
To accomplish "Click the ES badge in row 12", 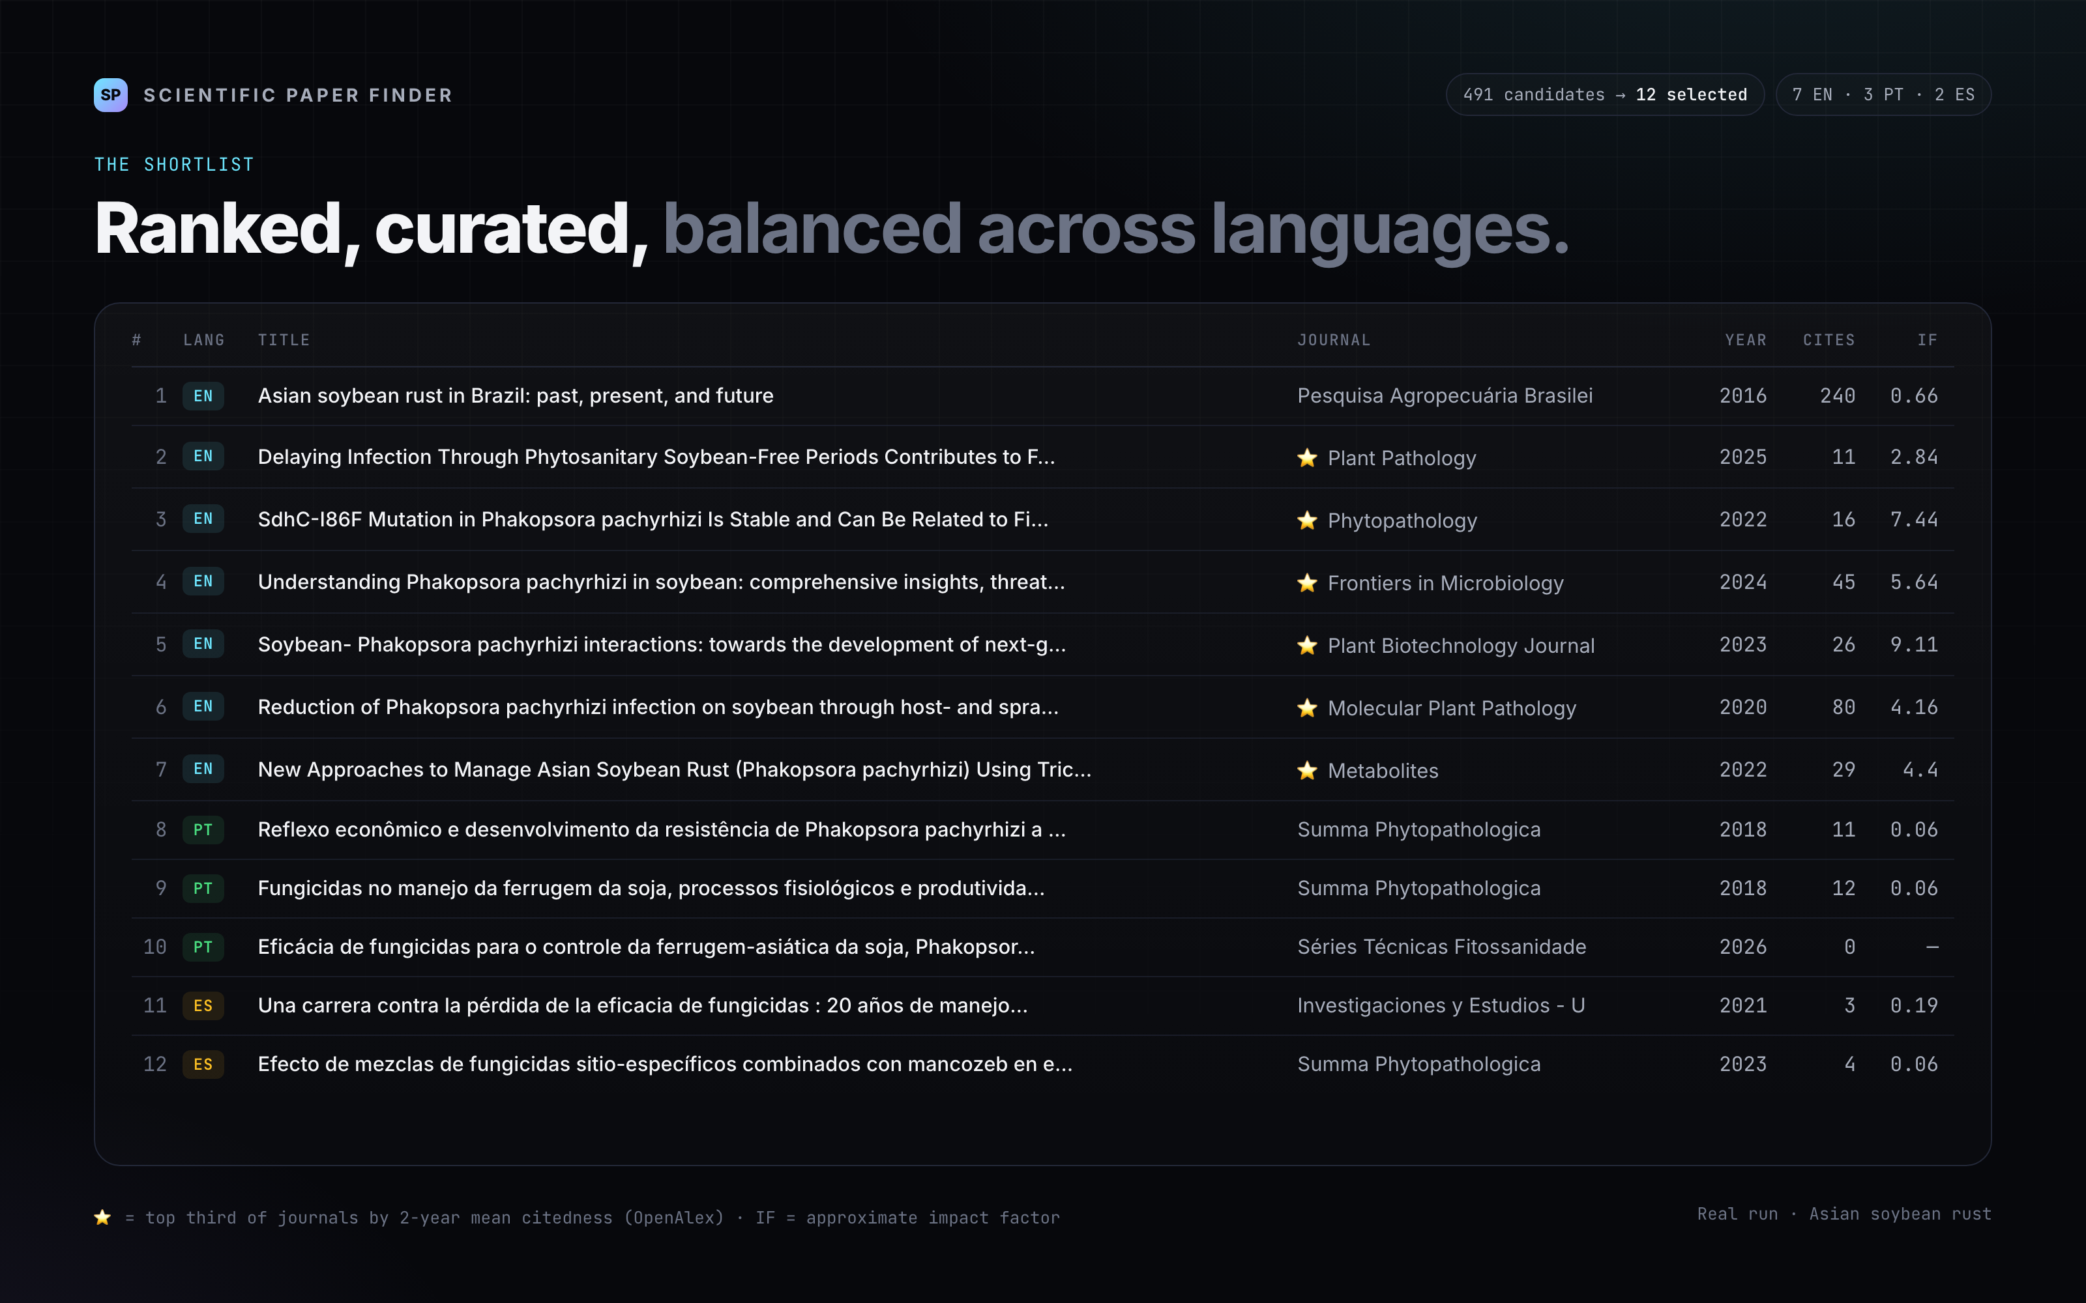I will tap(203, 1065).
